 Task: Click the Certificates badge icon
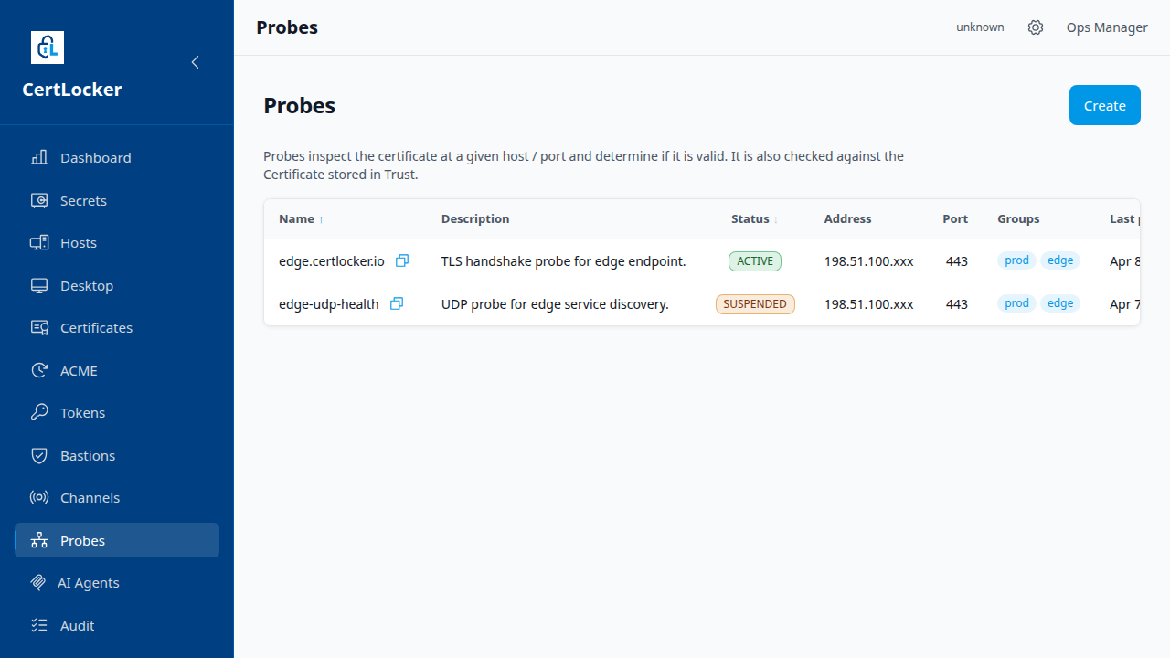pyautogui.click(x=39, y=328)
